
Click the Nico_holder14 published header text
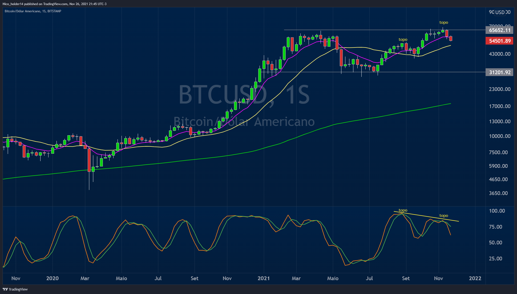point(55,4)
